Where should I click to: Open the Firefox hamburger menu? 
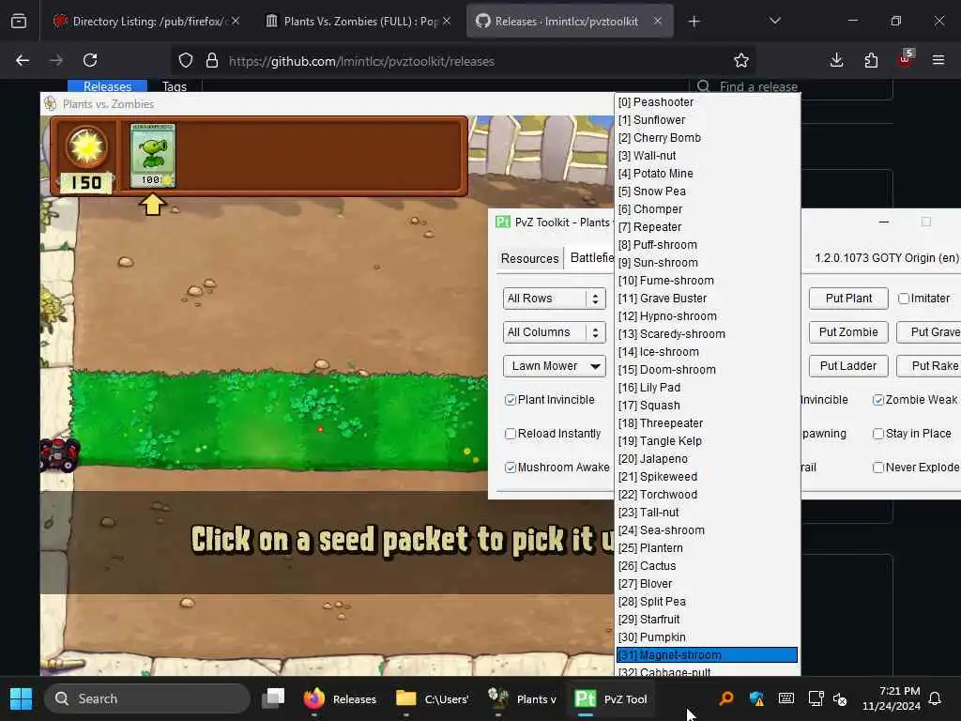[938, 60]
